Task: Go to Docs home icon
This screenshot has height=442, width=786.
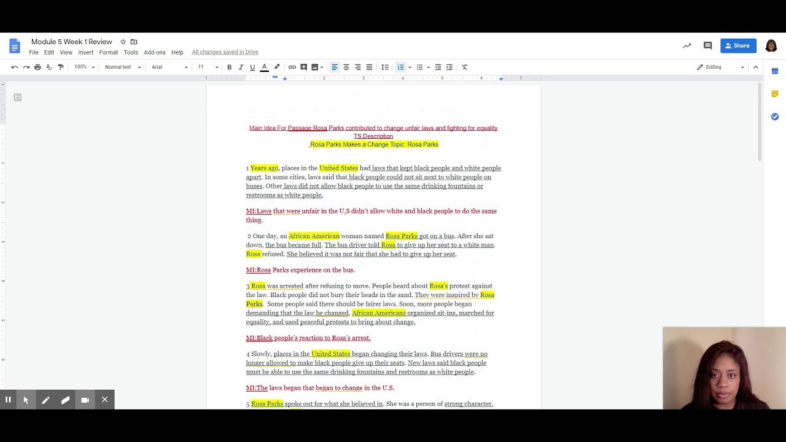Action: coord(15,46)
